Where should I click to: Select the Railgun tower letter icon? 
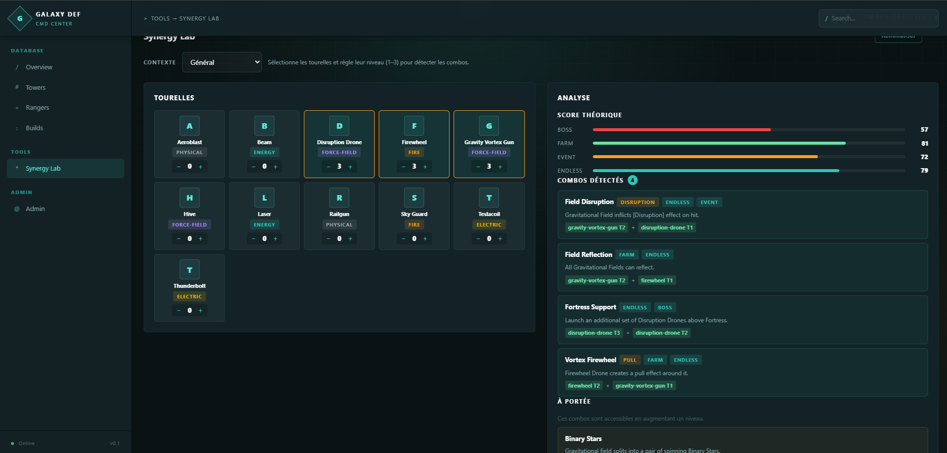tap(339, 198)
